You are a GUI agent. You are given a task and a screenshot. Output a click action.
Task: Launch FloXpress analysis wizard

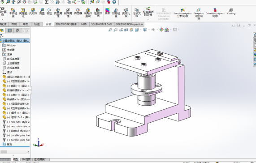coord(199,14)
